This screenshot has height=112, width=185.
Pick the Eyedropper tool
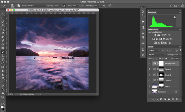pyautogui.click(x=3, y=33)
